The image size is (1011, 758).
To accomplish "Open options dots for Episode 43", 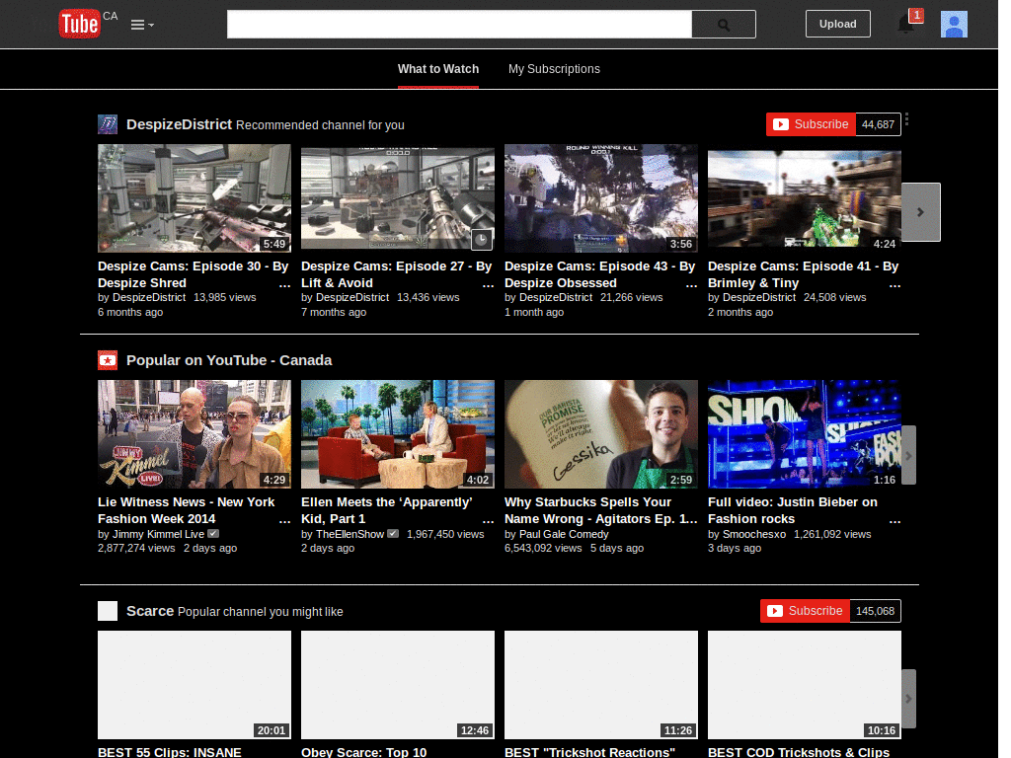I will click(691, 284).
